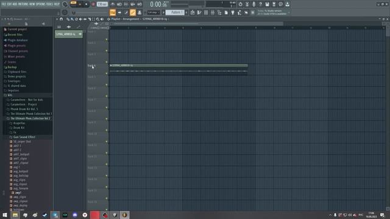Open the Piano roll icon

tap(199, 12)
